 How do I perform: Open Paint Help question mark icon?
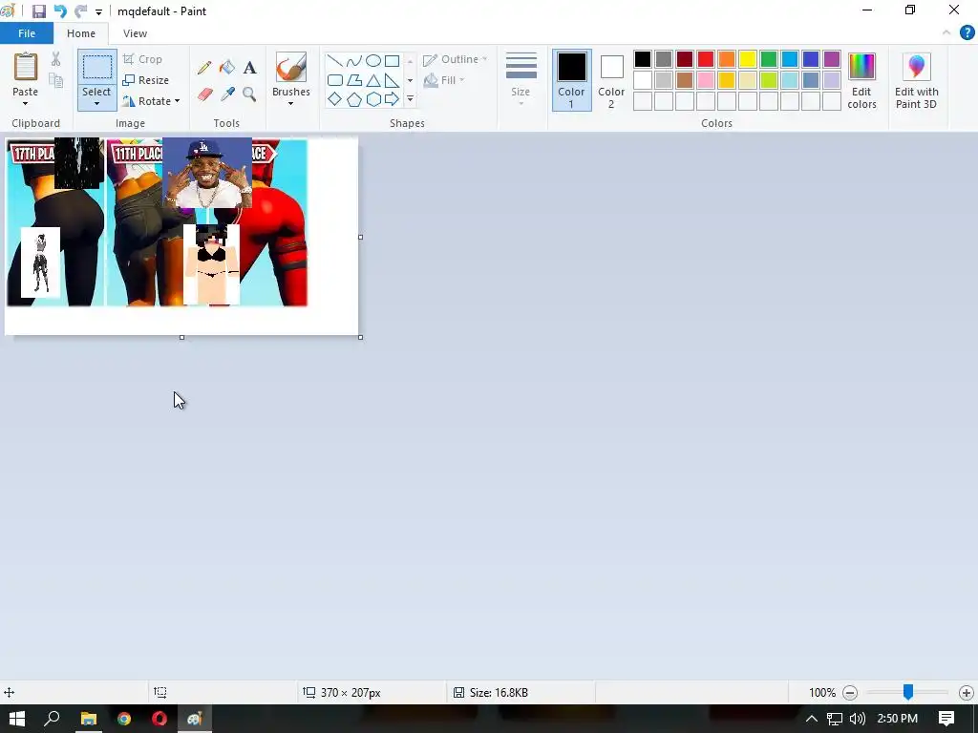click(967, 33)
